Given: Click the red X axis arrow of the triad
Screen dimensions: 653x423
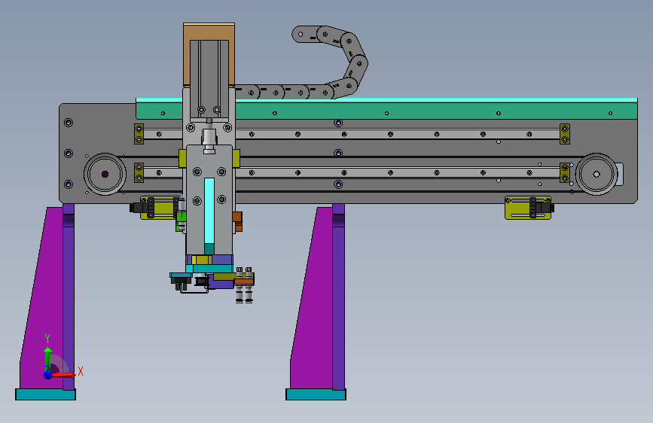Looking at the screenshot, I should [63, 375].
